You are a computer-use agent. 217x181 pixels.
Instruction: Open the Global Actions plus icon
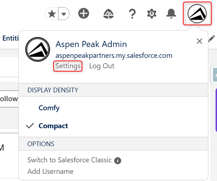[84, 13]
